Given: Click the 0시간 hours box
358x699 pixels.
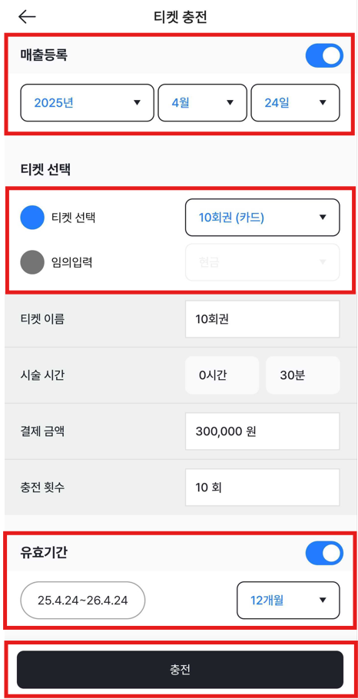Looking at the screenshot, I should 222,375.
